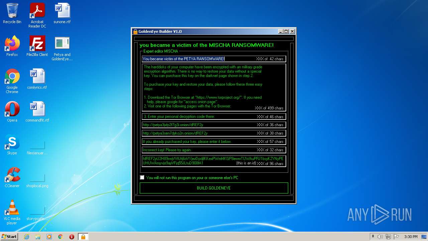428x241 pixels.
Task: Open Action Center flag tray icon
Action: pyautogui.click(x=396, y=237)
